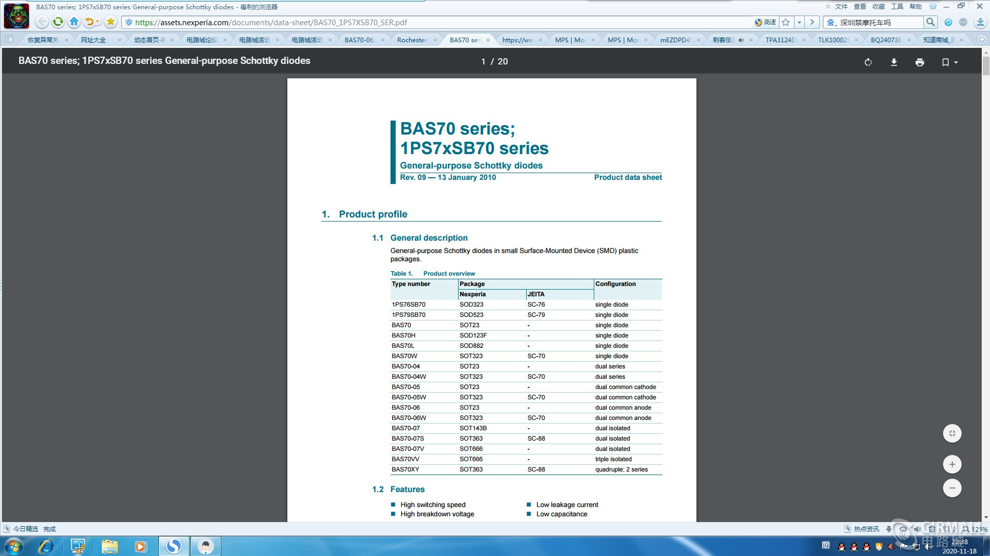The height and width of the screenshot is (556, 990).
Task: Open the skin shirt icon in the title bar
Action: click(933, 7)
